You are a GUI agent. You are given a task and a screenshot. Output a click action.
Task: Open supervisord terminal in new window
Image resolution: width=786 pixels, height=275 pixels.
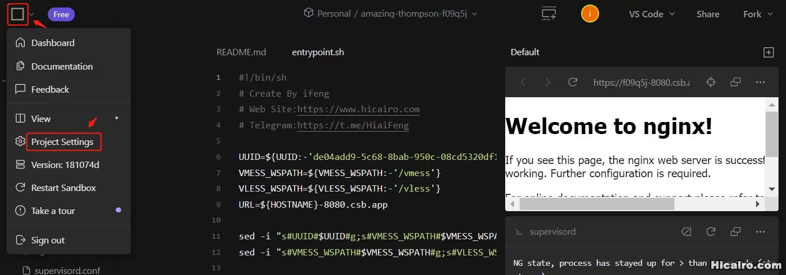point(735,232)
